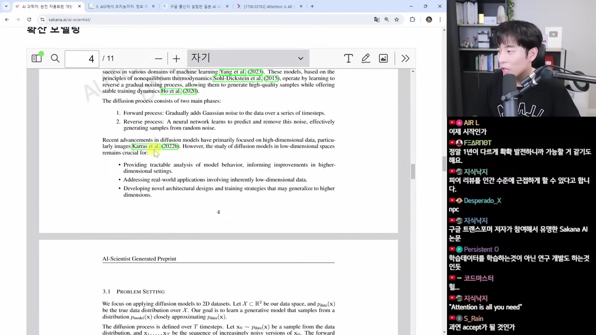Click the page zoom magnifier icon

[387, 19]
